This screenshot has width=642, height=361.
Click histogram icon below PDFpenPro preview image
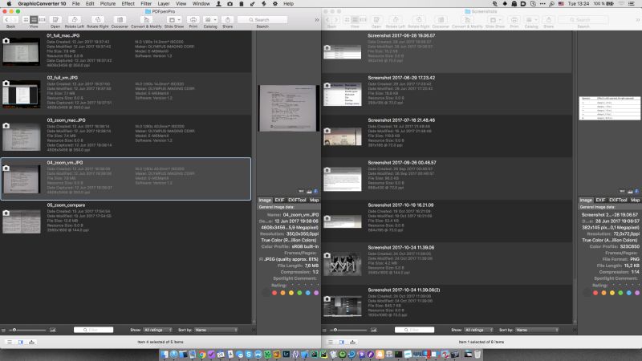(x=309, y=191)
